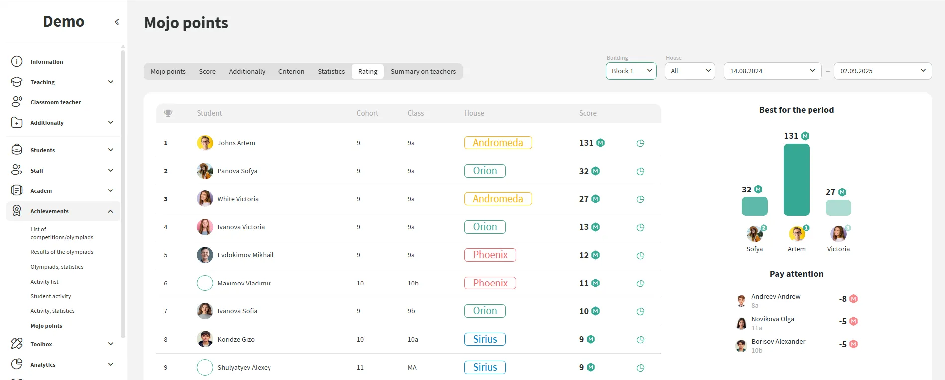Switch to the Statistics tab
Screen dimensions: 945x380
pos(331,71)
